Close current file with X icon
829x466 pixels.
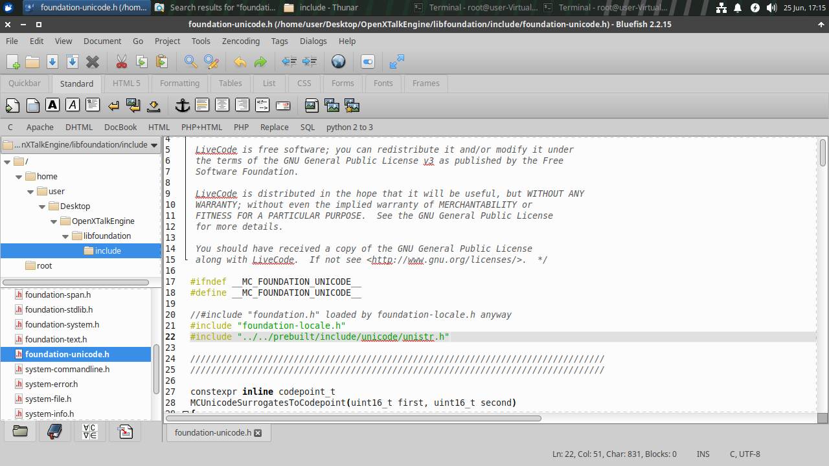(x=93, y=61)
